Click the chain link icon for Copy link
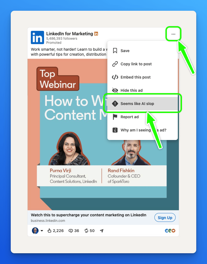Viewport: 207px width, 264px height. tap(115, 64)
